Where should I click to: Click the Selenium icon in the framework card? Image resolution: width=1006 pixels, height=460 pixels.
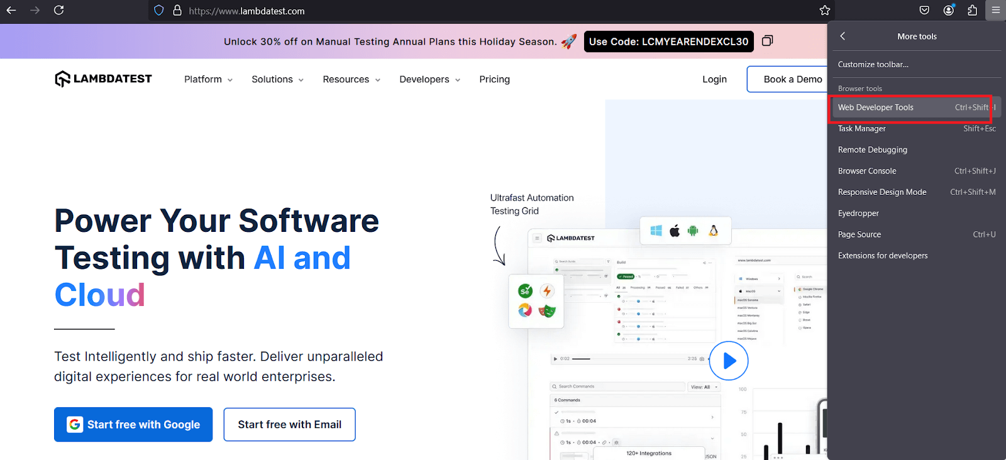(x=525, y=291)
